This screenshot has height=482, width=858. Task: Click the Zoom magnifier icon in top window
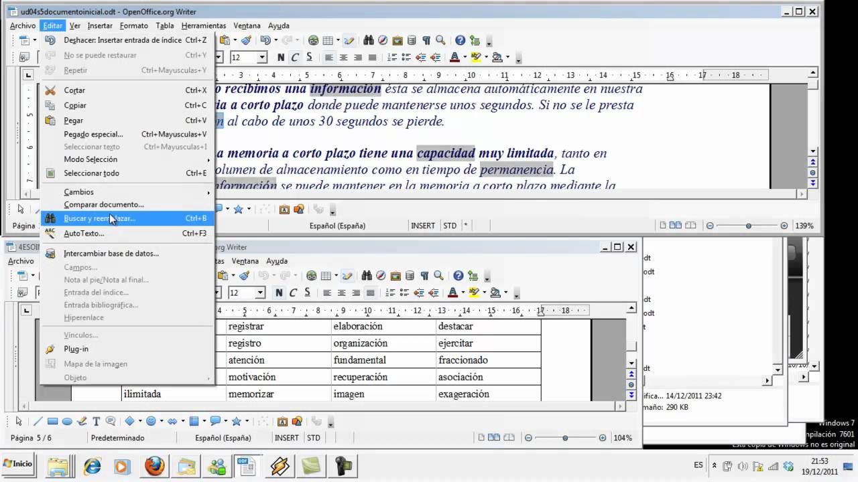pyautogui.click(x=440, y=40)
